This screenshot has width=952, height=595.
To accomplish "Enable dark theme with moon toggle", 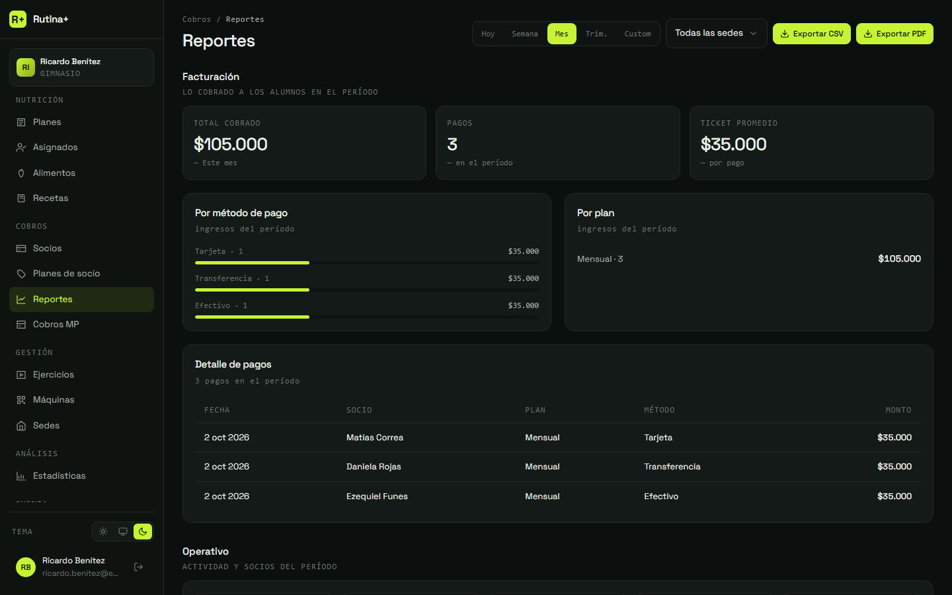I will point(143,532).
